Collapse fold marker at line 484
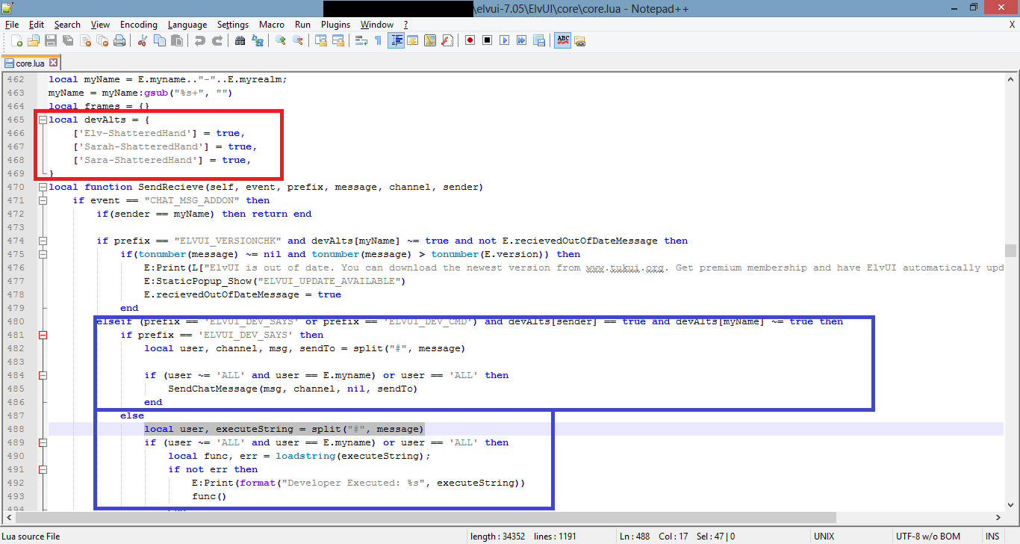 43,376
